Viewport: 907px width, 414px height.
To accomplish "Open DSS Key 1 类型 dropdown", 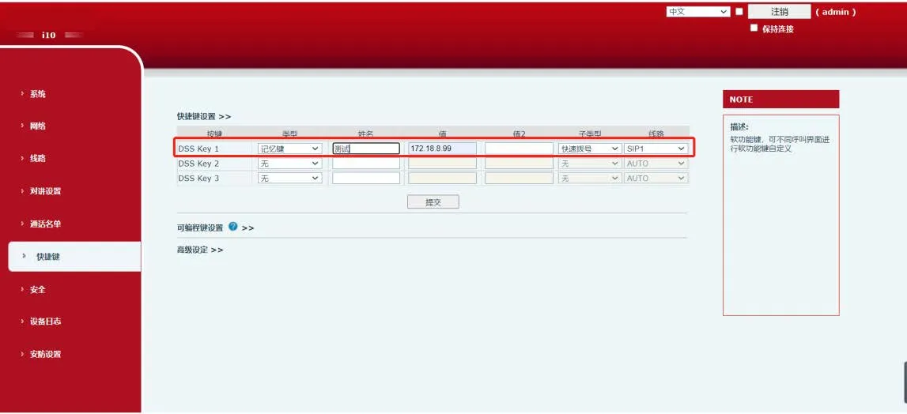I will click(290, 149).
